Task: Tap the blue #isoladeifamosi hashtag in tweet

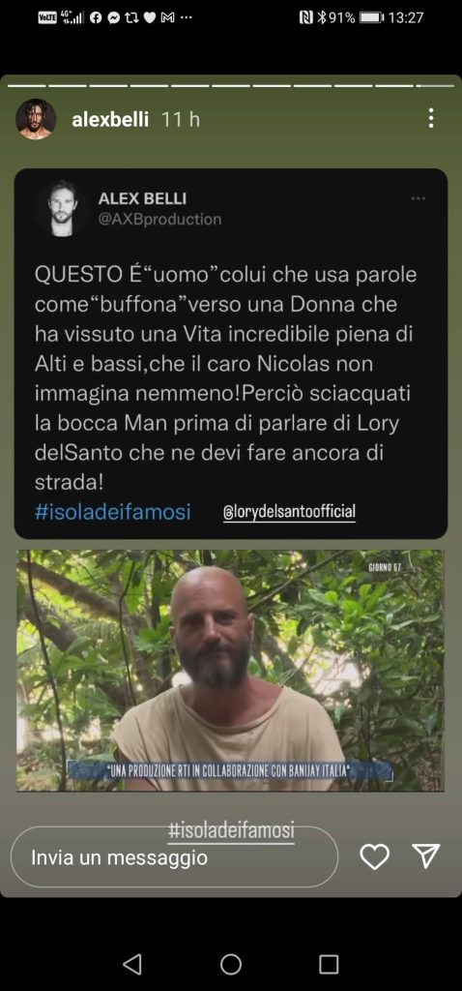Action: 112,511
